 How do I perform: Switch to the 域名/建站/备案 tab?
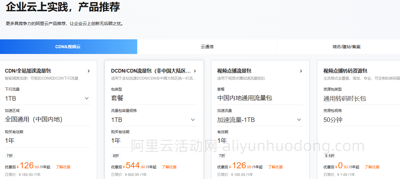(346, 47)
